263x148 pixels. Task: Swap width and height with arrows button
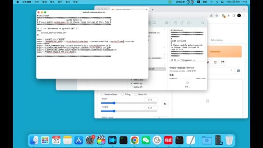(x=165, y=104)
